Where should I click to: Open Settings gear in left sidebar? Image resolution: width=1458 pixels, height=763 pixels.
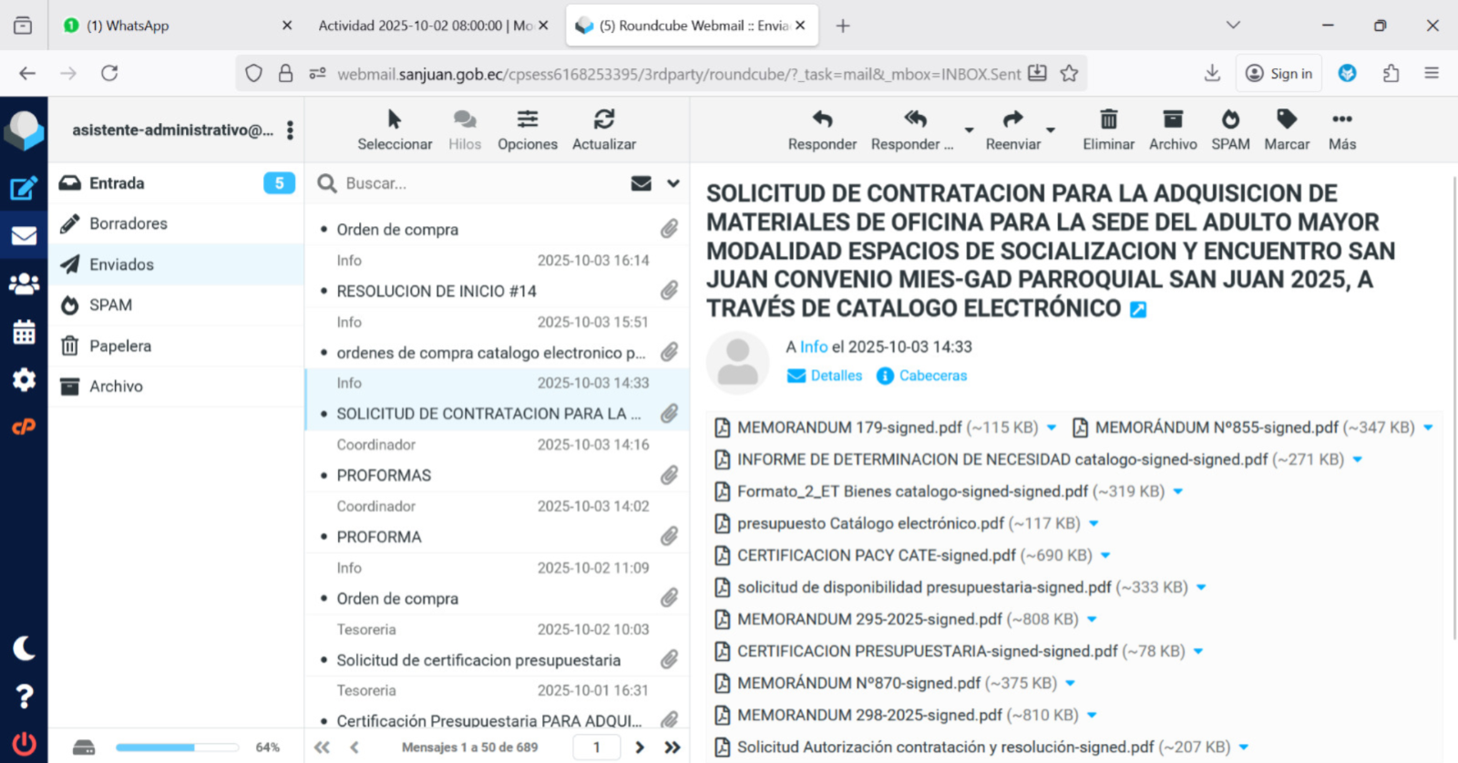[x=24, y=379]
